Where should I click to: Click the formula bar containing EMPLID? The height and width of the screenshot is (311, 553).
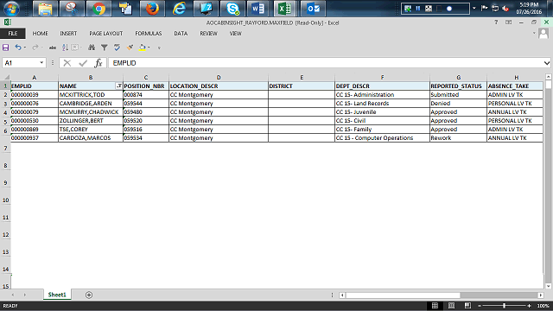point(326,63)
